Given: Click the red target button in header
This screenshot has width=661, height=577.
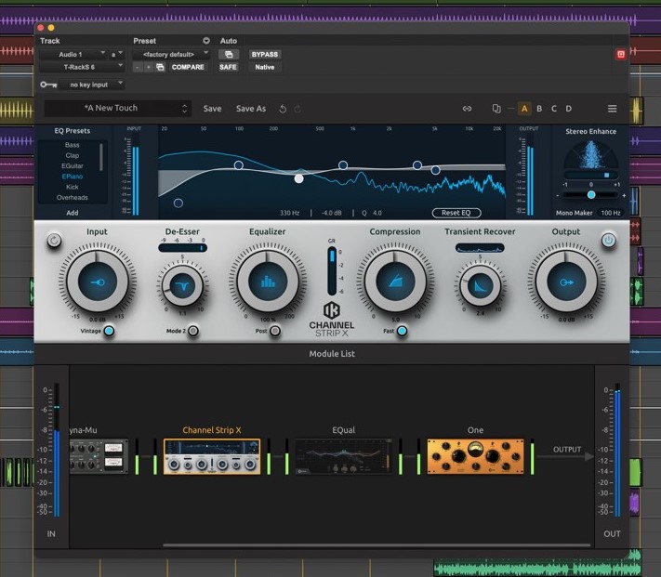Looking at the screenshot, I should tap(621, 55).
